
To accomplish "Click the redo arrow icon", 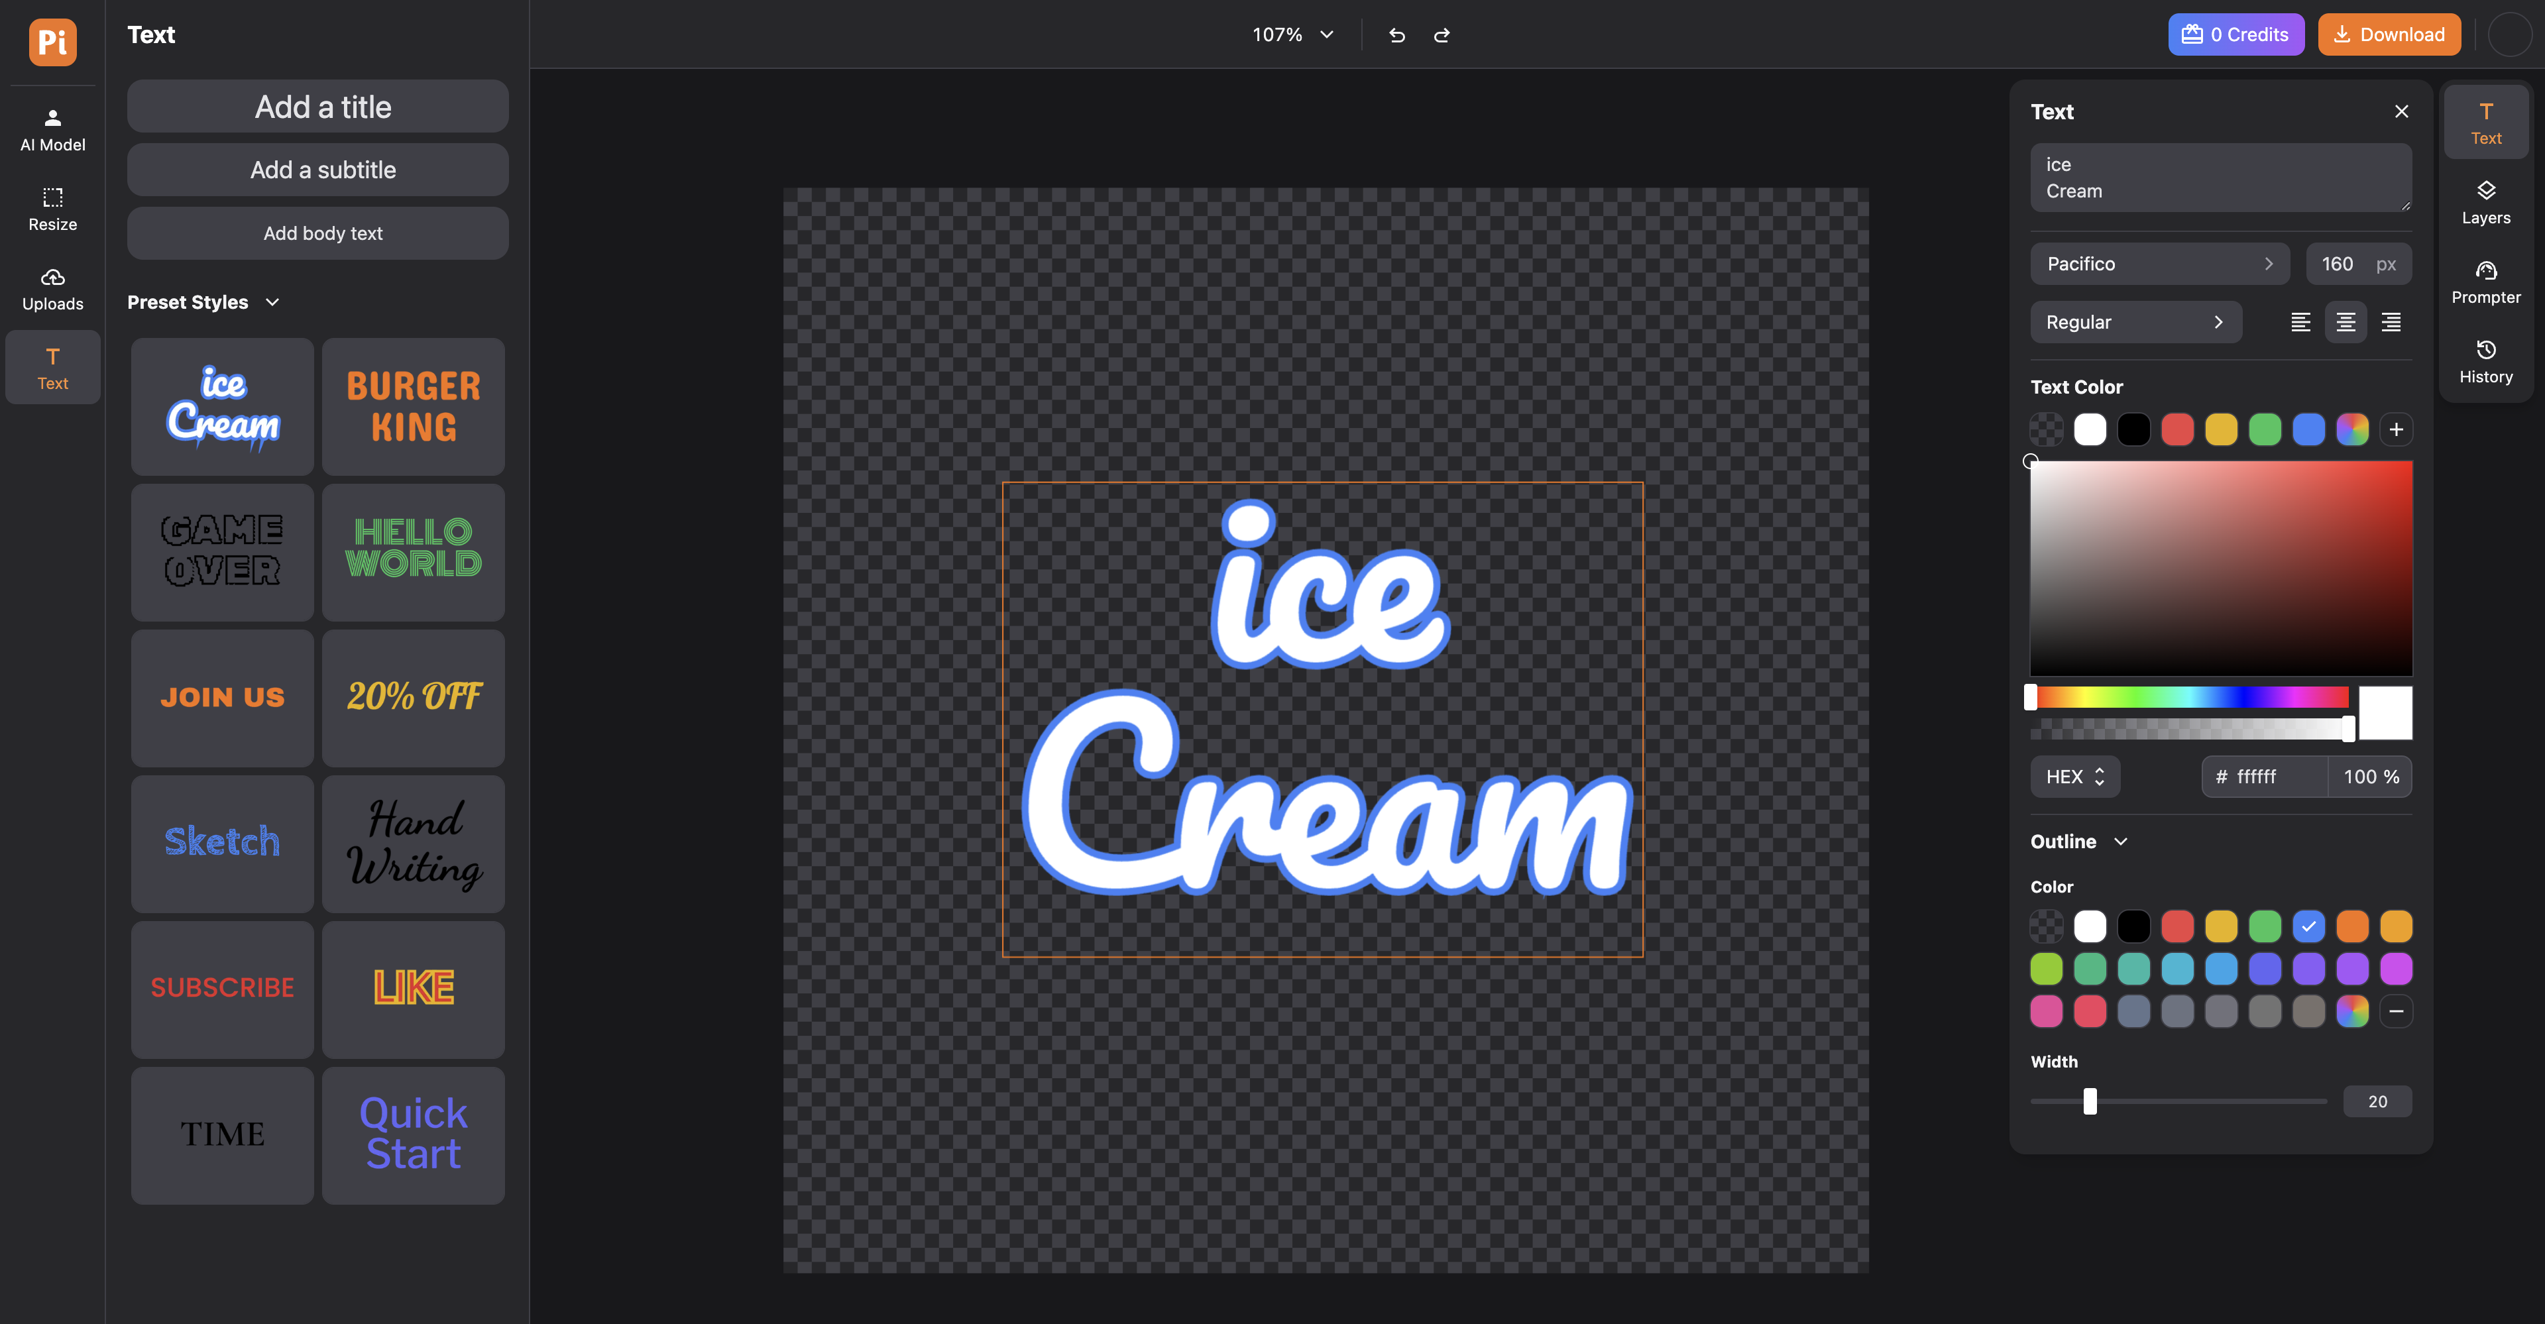I will tap(1442, 34).
